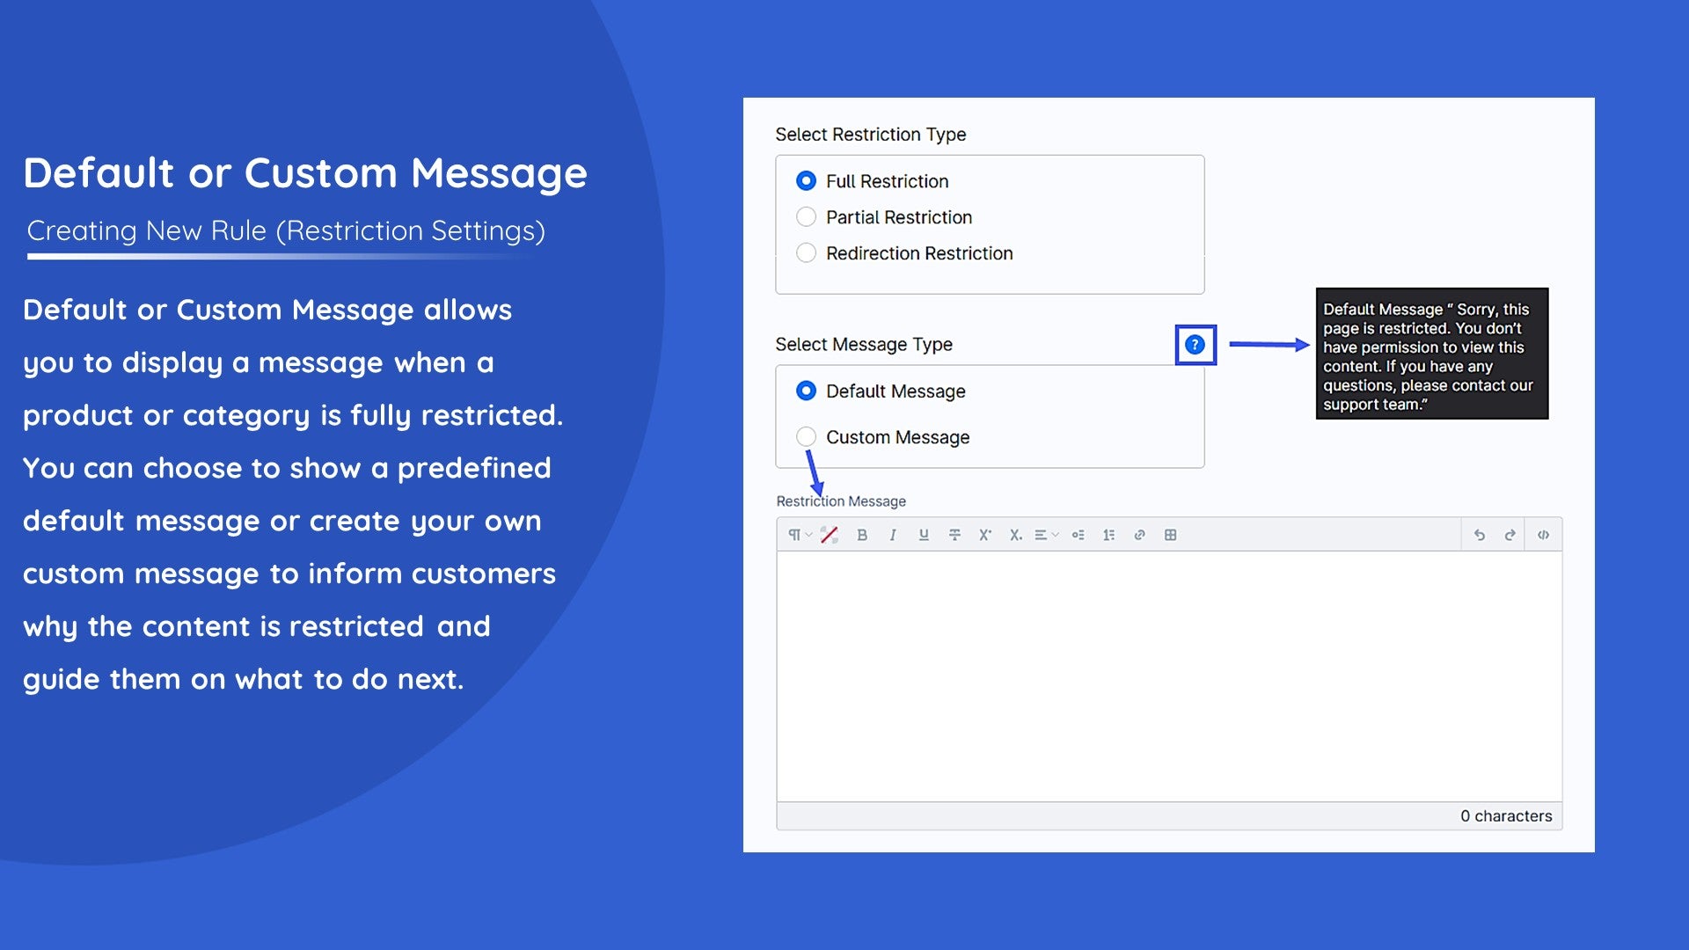The height and width of the screenshot is (950, 1689).
Task: Click the 'Select Message Type' label
Action: pos(864,345)
